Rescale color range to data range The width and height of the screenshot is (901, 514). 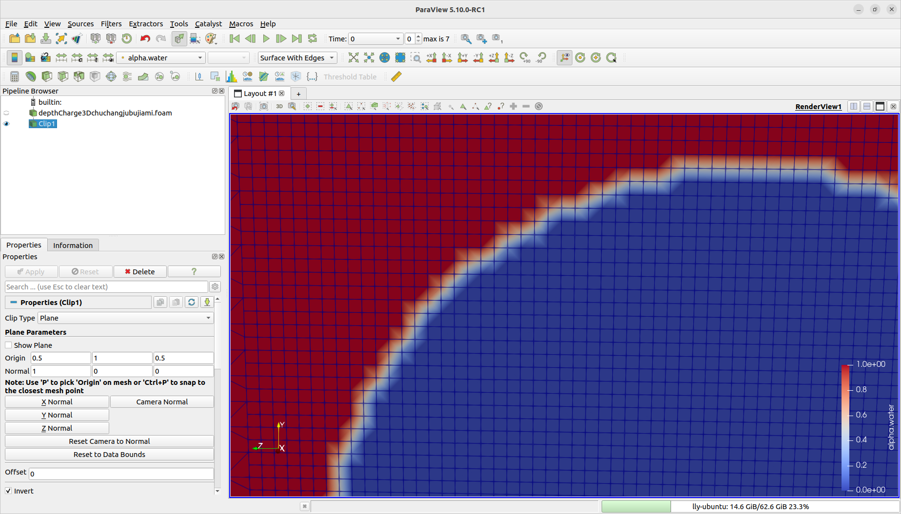click(61, 57)
